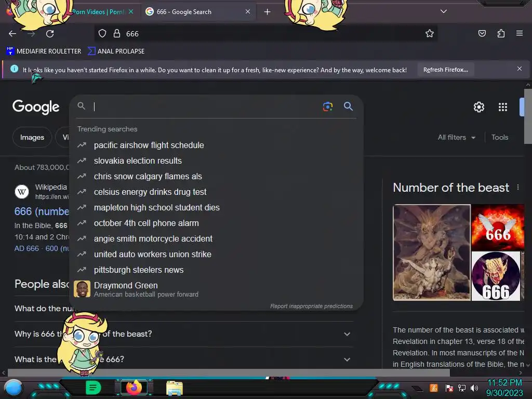Bookmark this page with the star icon

pyautogui.click(x=430, y=34)
